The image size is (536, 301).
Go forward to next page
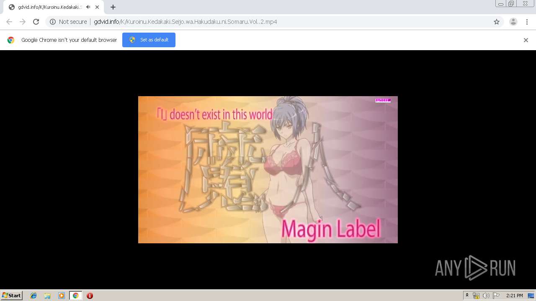[23, 22]
